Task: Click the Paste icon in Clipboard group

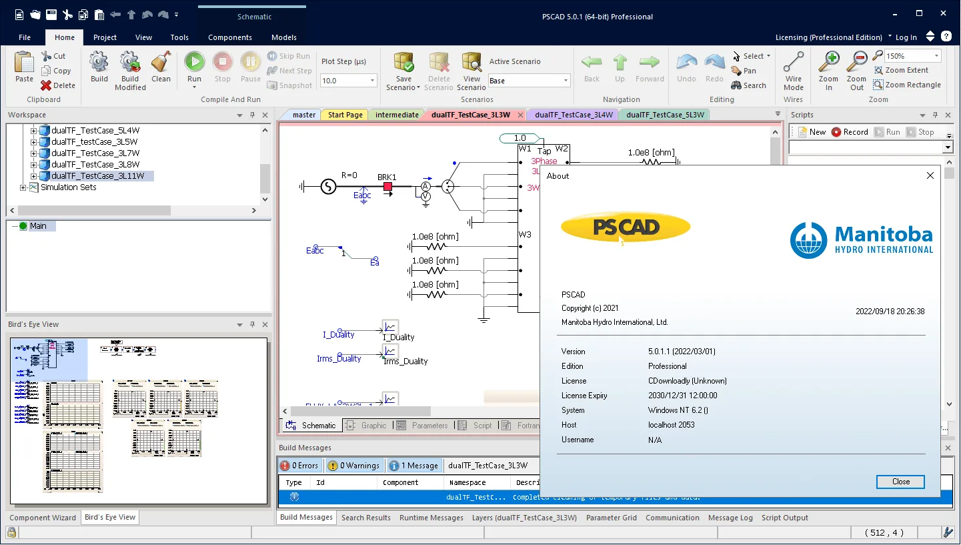Action: (x=24, y=63)
